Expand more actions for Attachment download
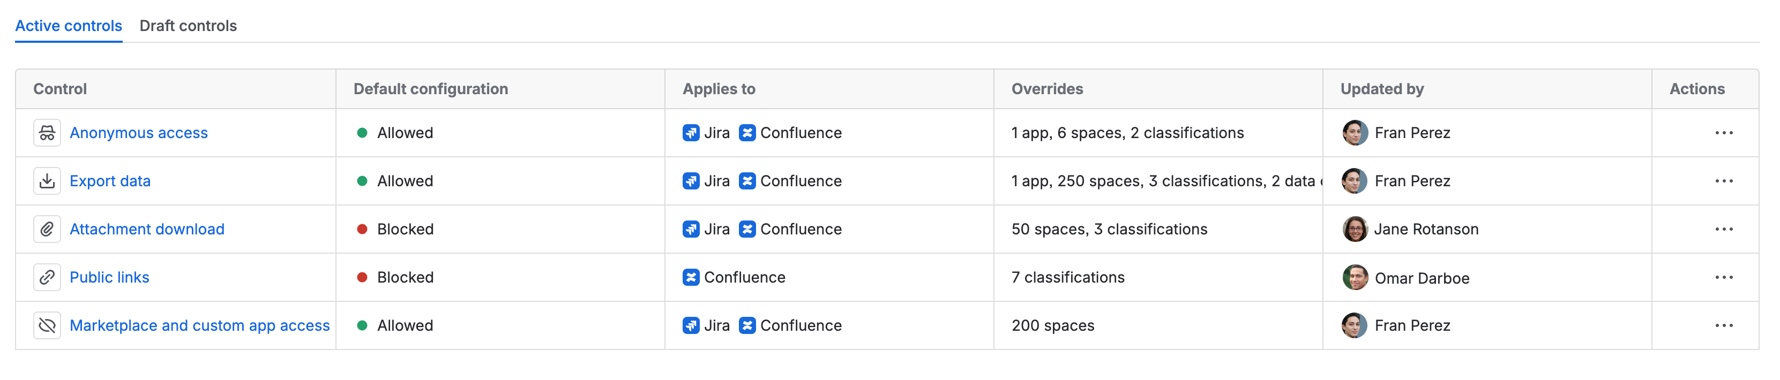This screenshot has height=380, width=1780. point(1723,230)
